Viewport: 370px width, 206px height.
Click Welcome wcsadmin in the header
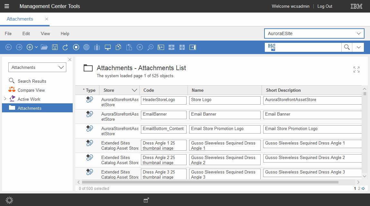(x=291, y=6)
